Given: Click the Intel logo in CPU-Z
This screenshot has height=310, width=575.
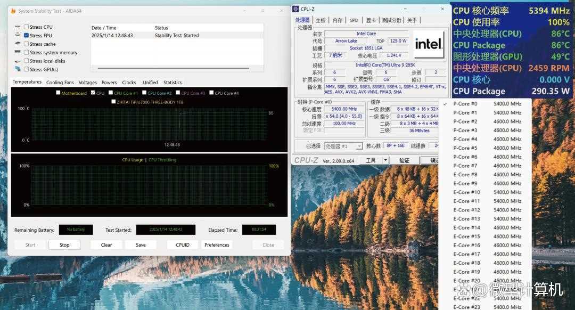Looking at the screenshot, I should tap(429, 44).
